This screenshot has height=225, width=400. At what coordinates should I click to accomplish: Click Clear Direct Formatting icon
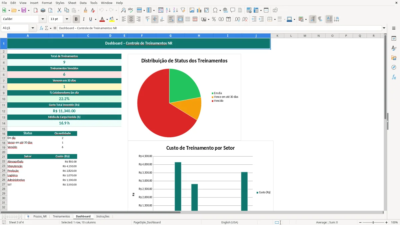[x=93, y=10]
